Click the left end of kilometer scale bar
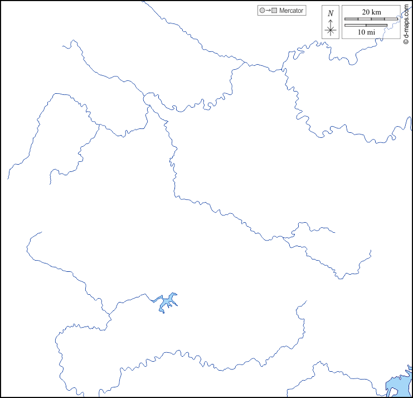The height and width of the screenshot is (398, 413). (345, 19)
